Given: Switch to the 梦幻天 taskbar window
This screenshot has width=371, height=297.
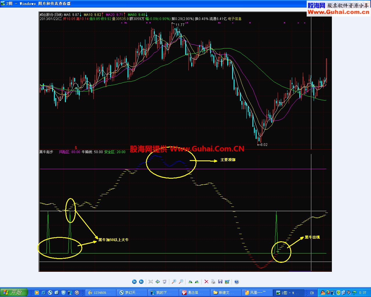Looking at the screenshot, I should (132, 293).
